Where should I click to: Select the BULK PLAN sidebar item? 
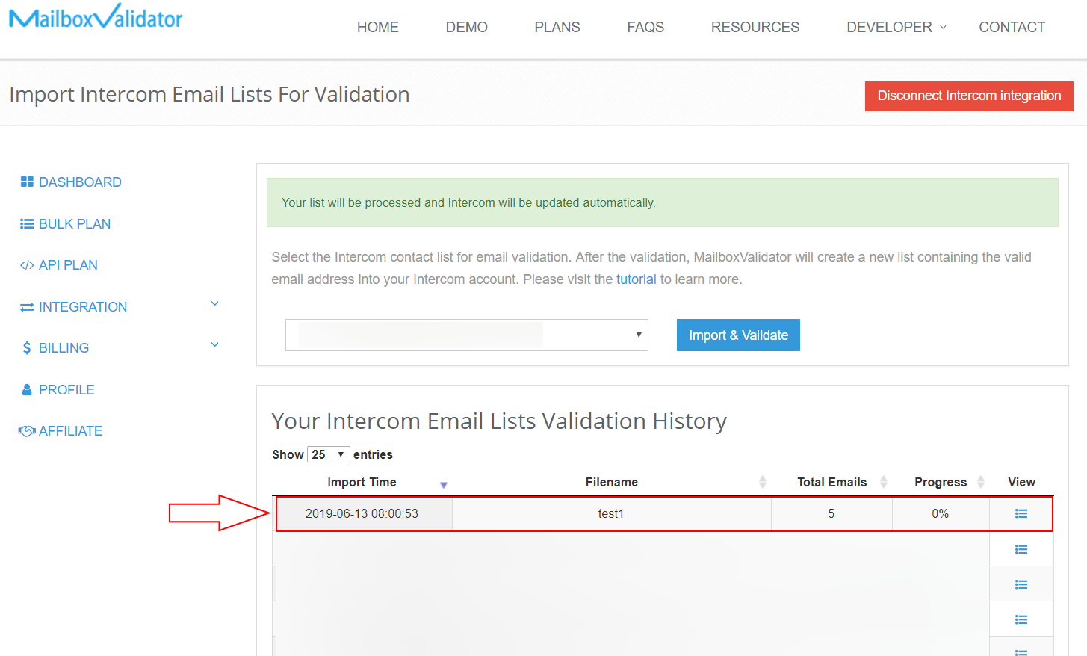coord(64,223)
